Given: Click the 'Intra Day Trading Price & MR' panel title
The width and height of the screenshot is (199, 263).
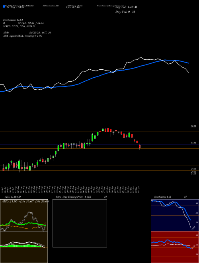Looking at the screenshot, I should [73, 197].
